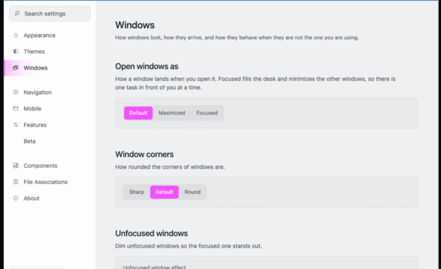
Task: Open the About page
Action: point(50,198)
